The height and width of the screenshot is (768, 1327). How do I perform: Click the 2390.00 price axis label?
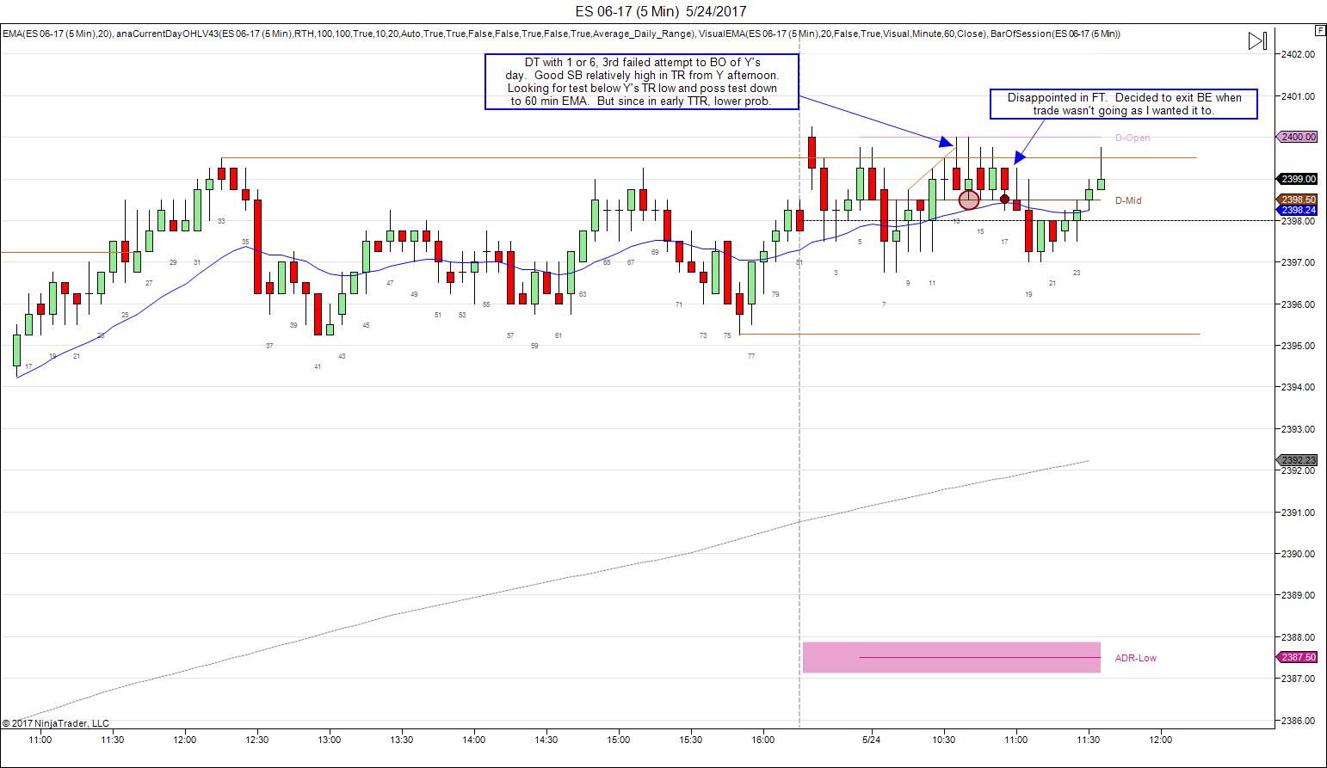pos(1298,554)
